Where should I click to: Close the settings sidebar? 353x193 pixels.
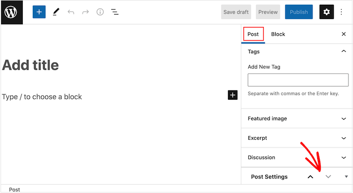tap(344, 34)
